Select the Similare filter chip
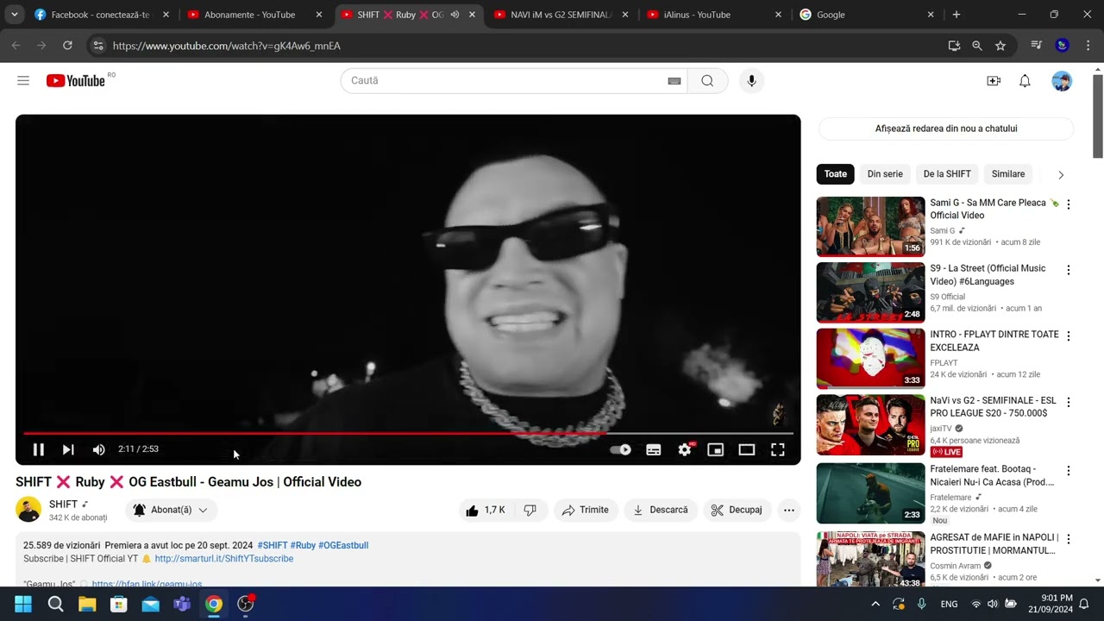 pos(1008,174)
